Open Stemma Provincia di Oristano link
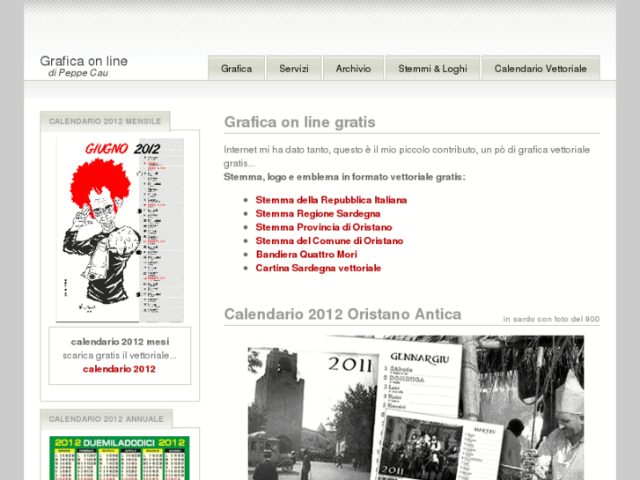 pyautogui.click(x=324, y=227)
